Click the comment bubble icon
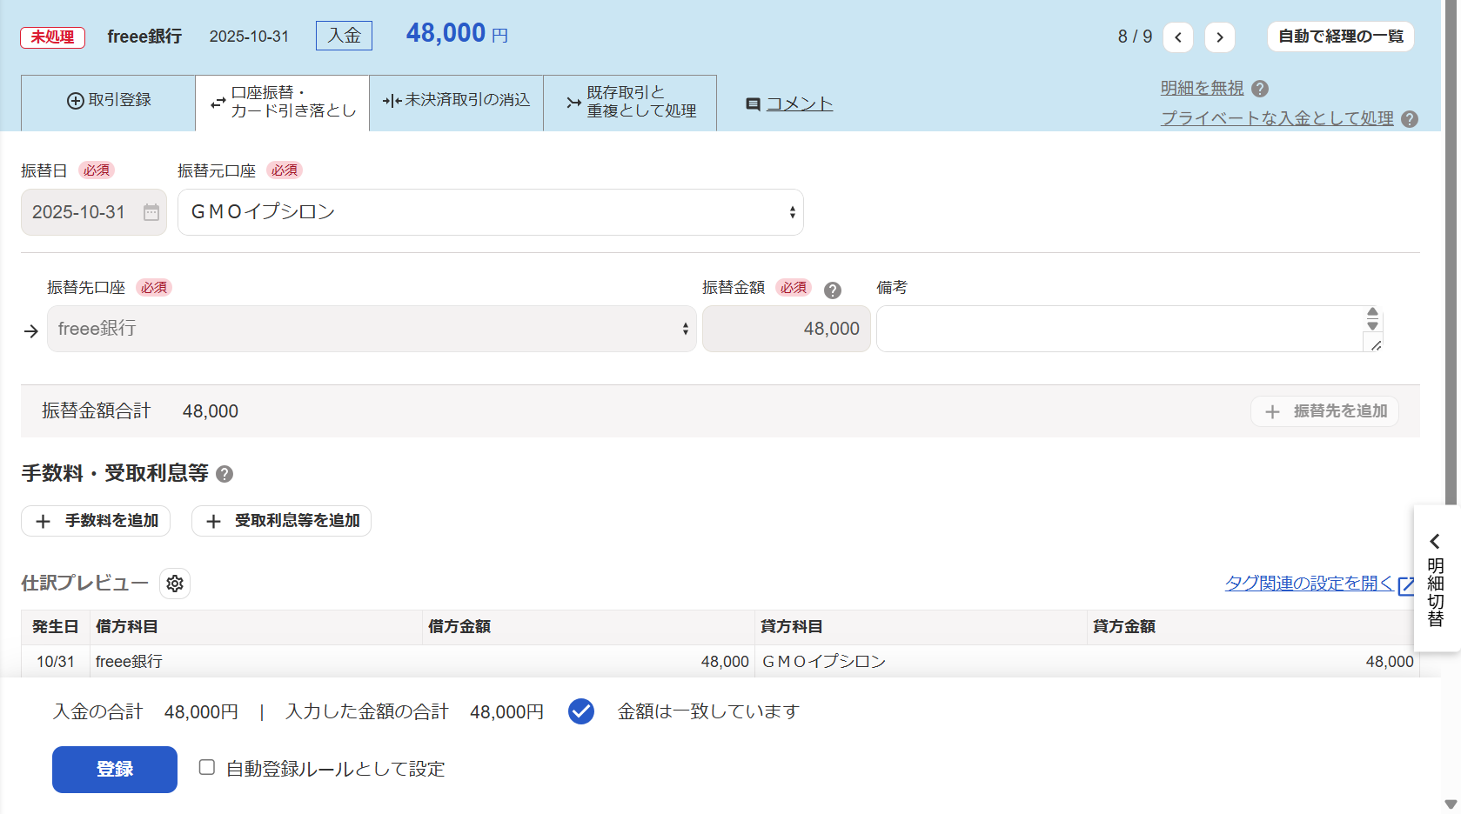 tap(754, 104)
